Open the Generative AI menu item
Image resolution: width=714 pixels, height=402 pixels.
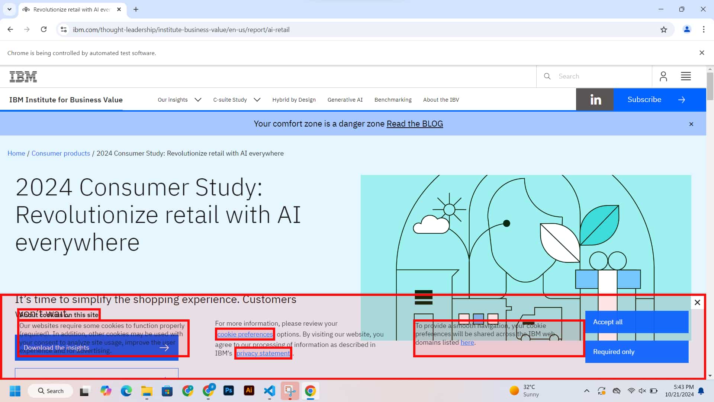pyautogui.click(x=345, y=100)
